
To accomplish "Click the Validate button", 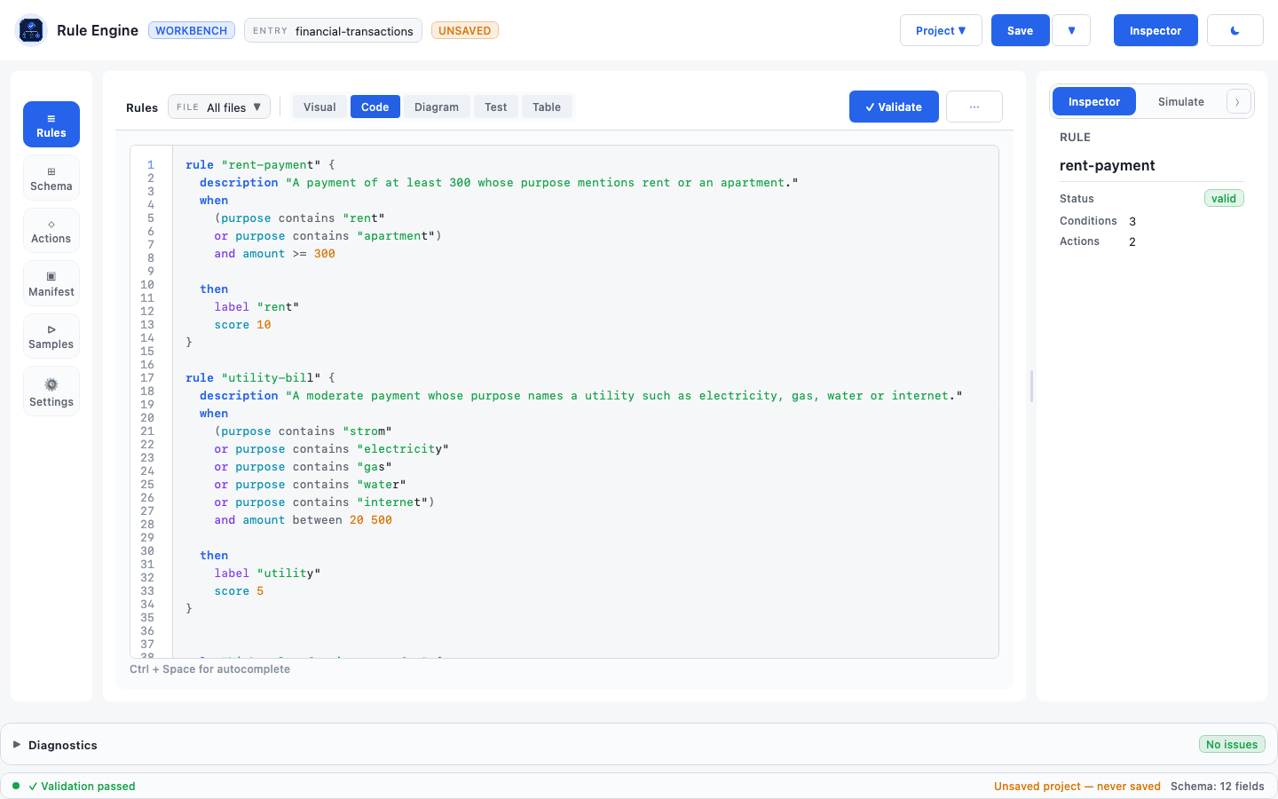I will click(894, 107).
